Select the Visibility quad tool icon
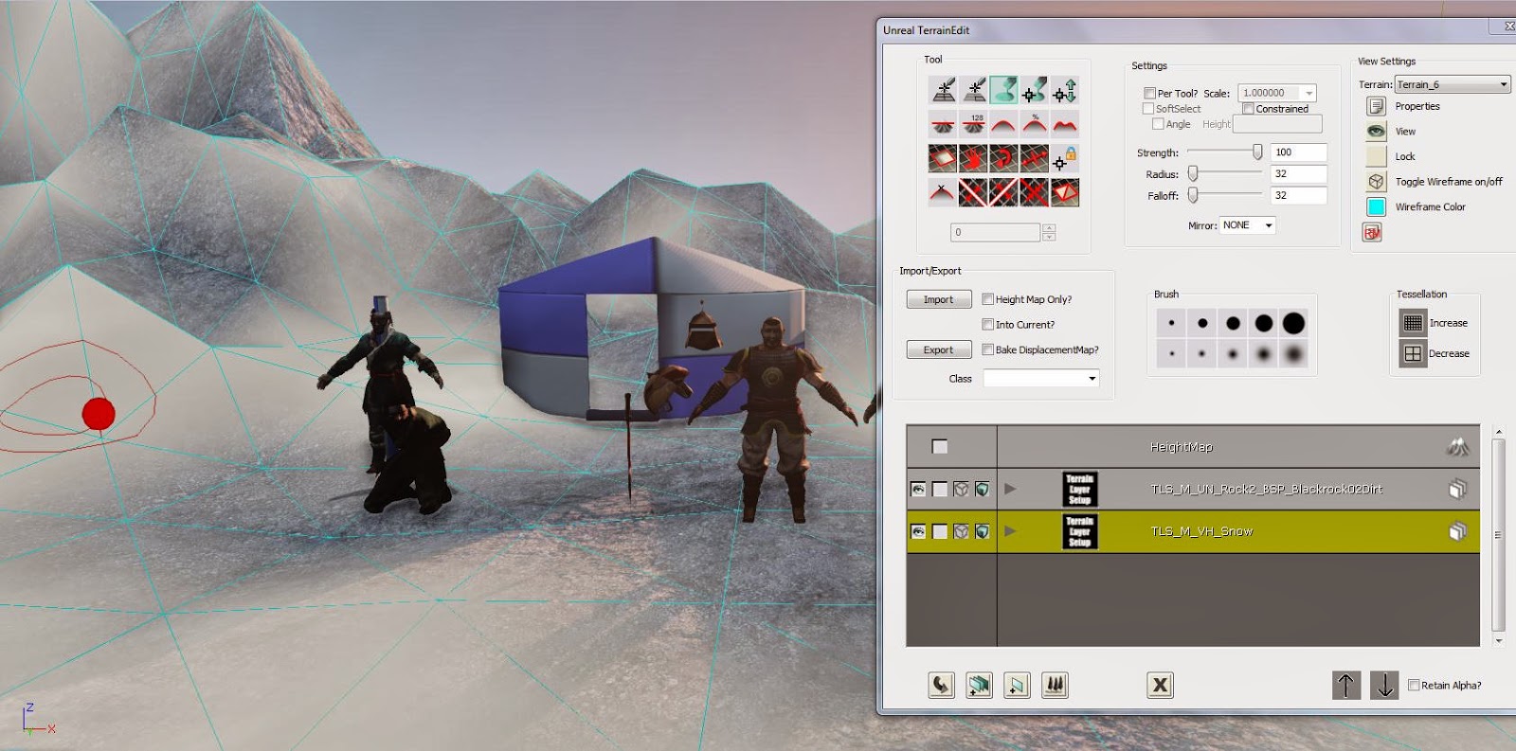Image resolution: width=1516 pixels, height=751 pixels. 943,158
